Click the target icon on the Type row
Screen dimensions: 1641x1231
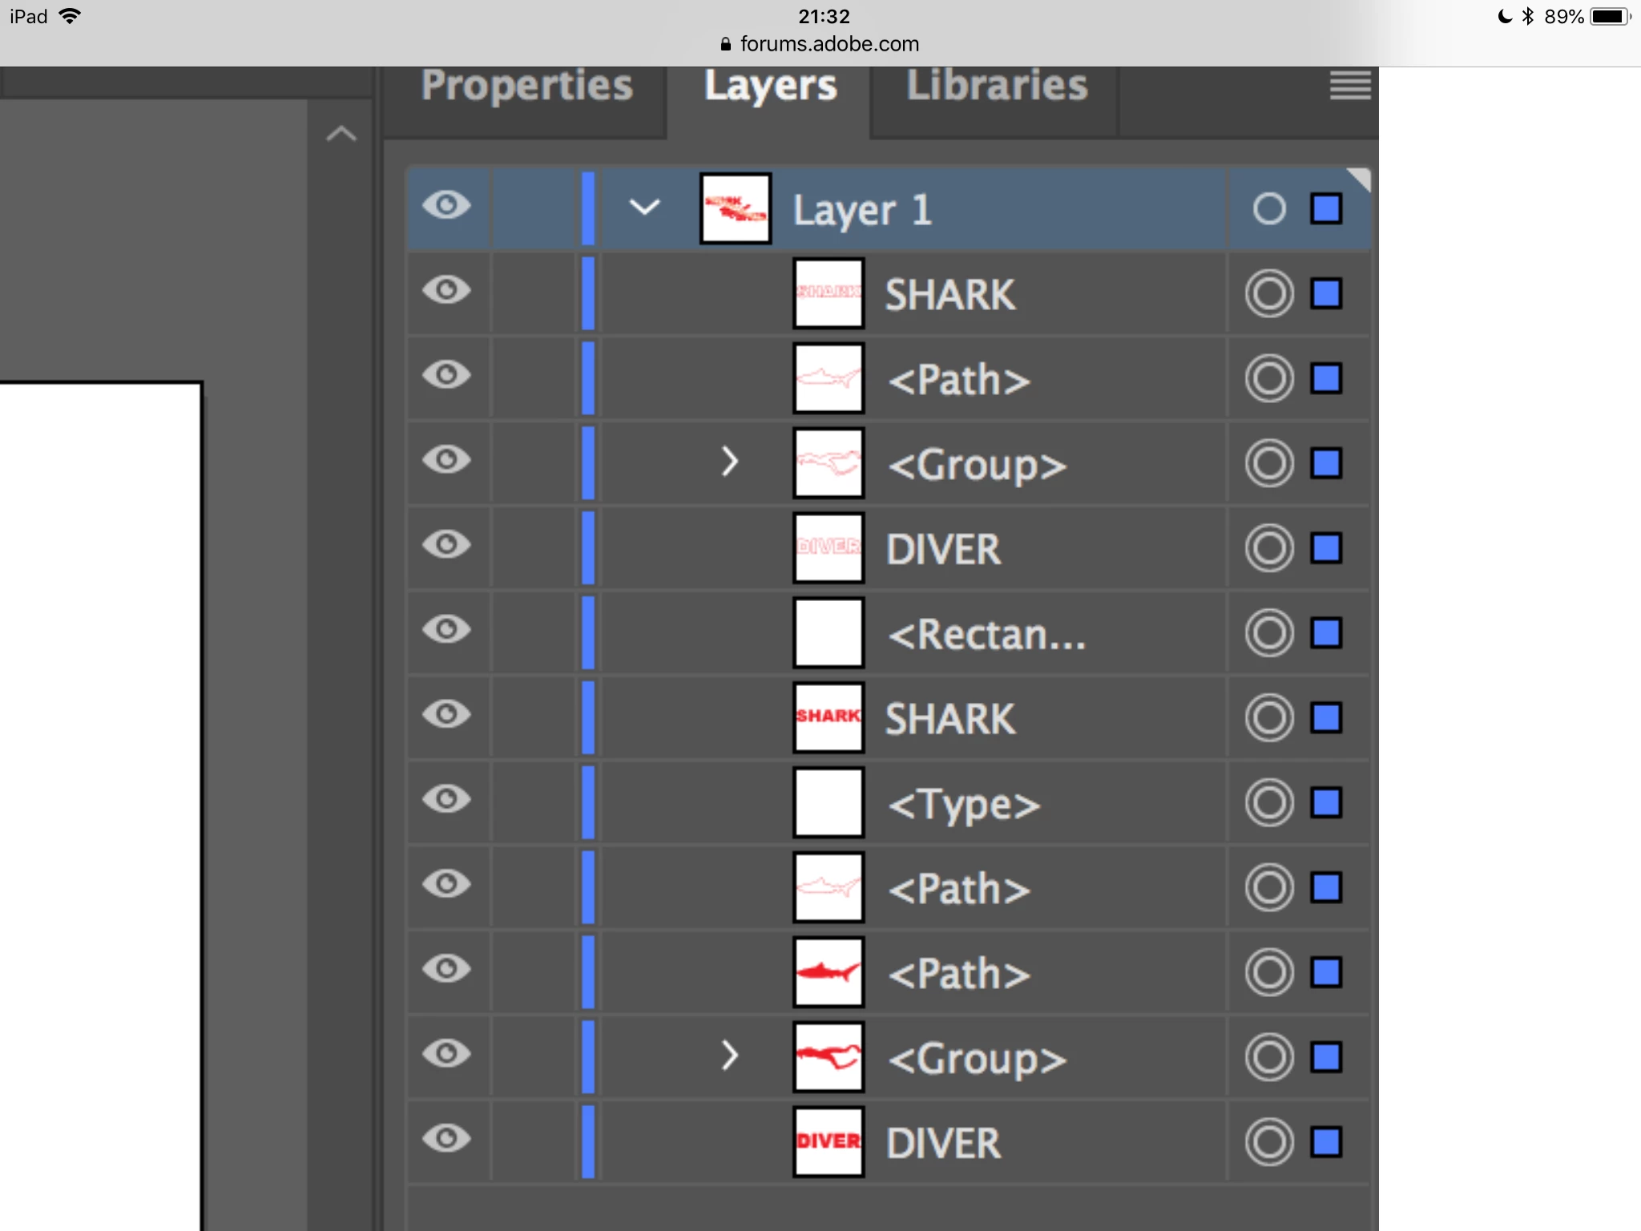[x=1269, y=802]
